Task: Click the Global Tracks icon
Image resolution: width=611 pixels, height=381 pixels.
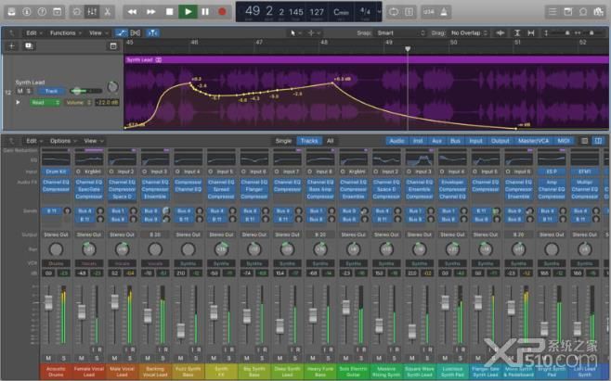Action: (113, 46)
